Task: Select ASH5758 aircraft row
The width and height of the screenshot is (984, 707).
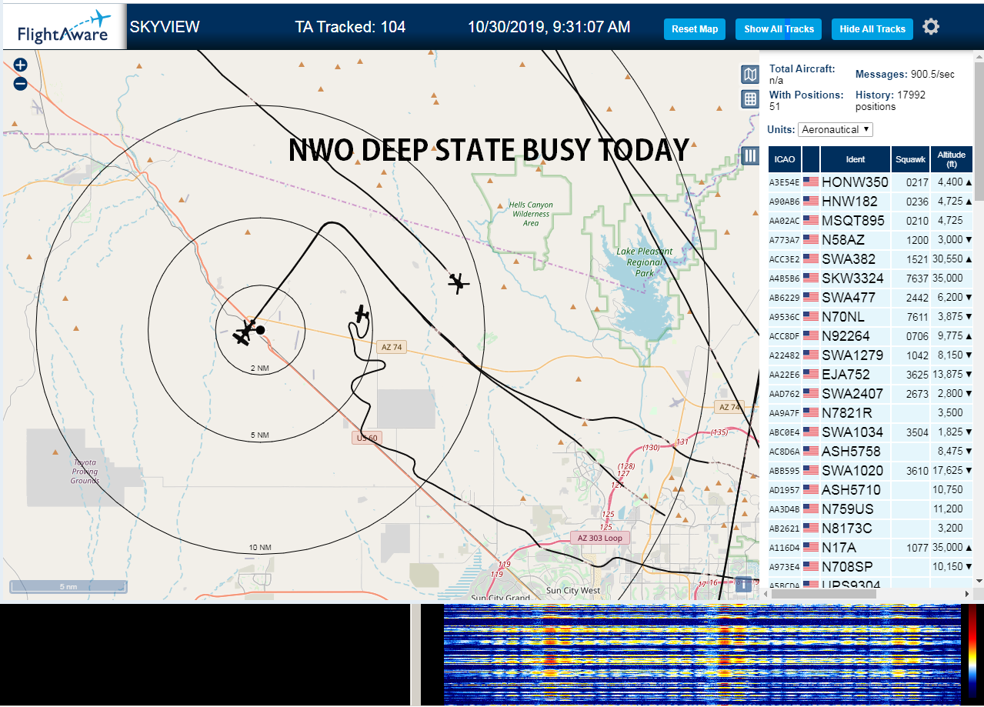Action: [871, 452]
